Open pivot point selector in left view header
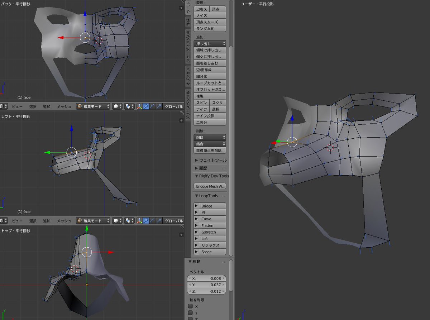The height and width of the screenshot is (320, 430). coord(129,221)
